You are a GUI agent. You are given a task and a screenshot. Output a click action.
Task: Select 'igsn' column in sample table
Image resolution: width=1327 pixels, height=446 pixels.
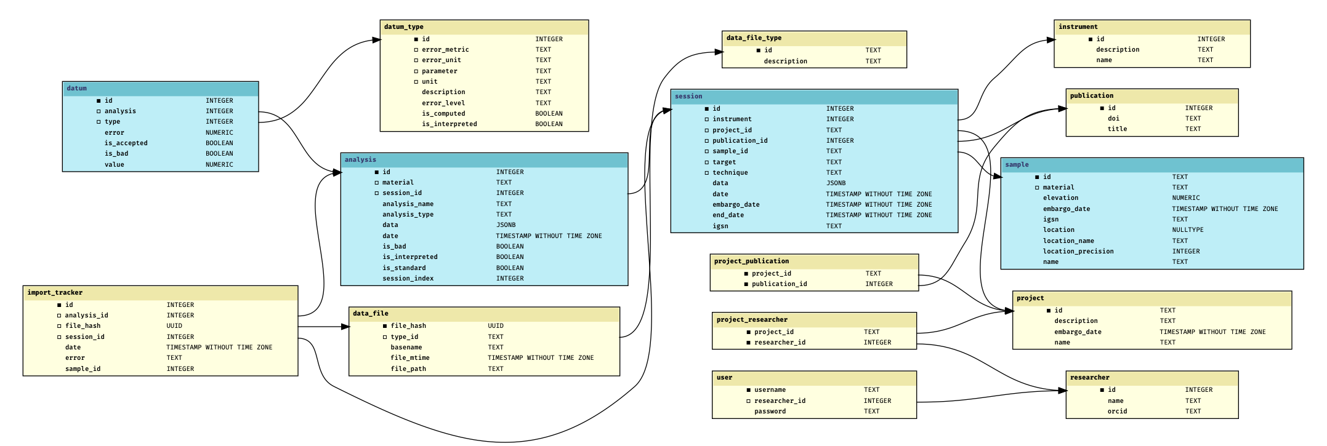tap(1051, 220)
